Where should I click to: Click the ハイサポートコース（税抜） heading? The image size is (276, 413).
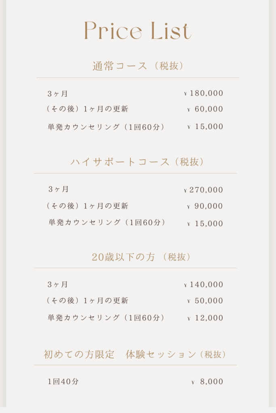click(x=137, y=162)
